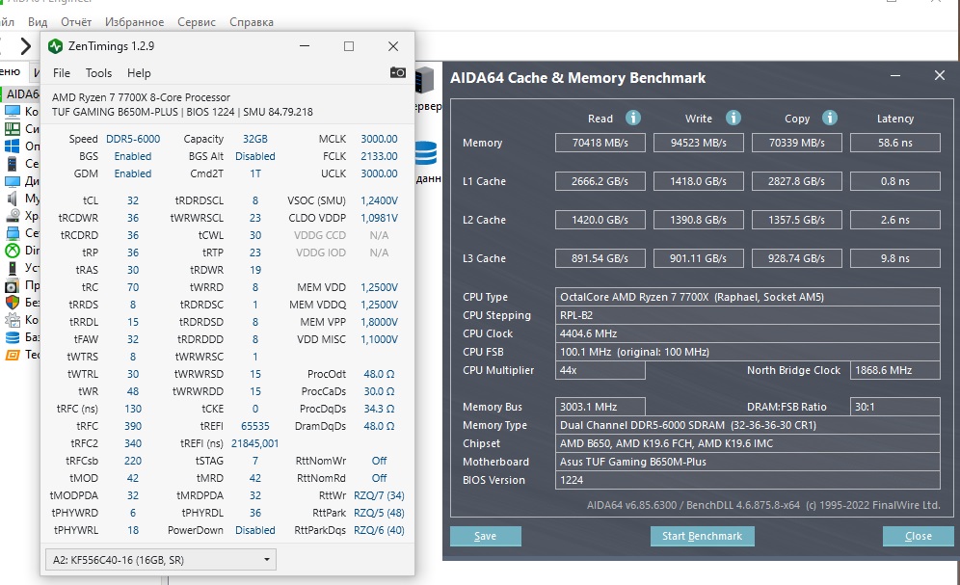This screenshot has width=960, height=585.
Task: Select the motherboard icon next to 'Си'
Action: tap(13, 128)
